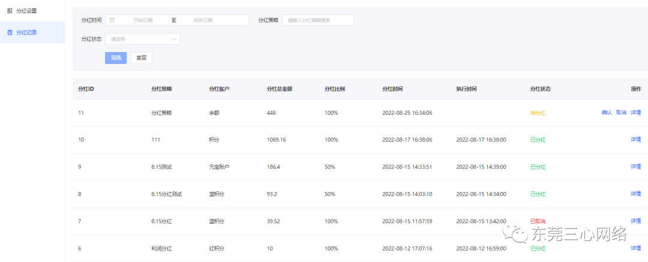
Task: Click the 分红记录 sidebar icon
Action: (10, 32)
